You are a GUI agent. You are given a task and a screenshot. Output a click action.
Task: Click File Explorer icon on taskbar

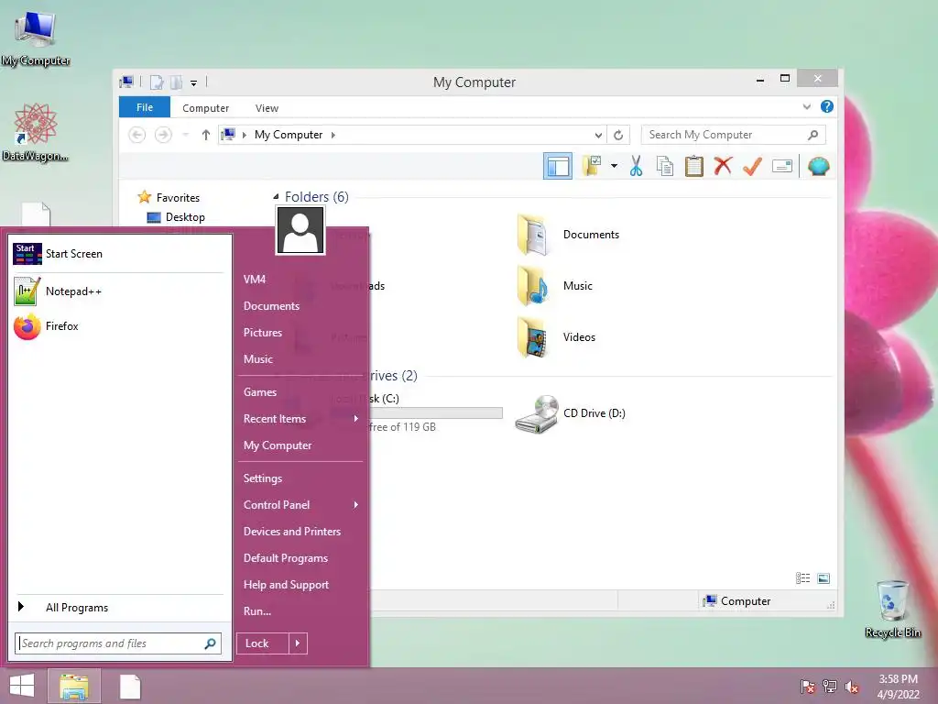click(x=74, y=687)
